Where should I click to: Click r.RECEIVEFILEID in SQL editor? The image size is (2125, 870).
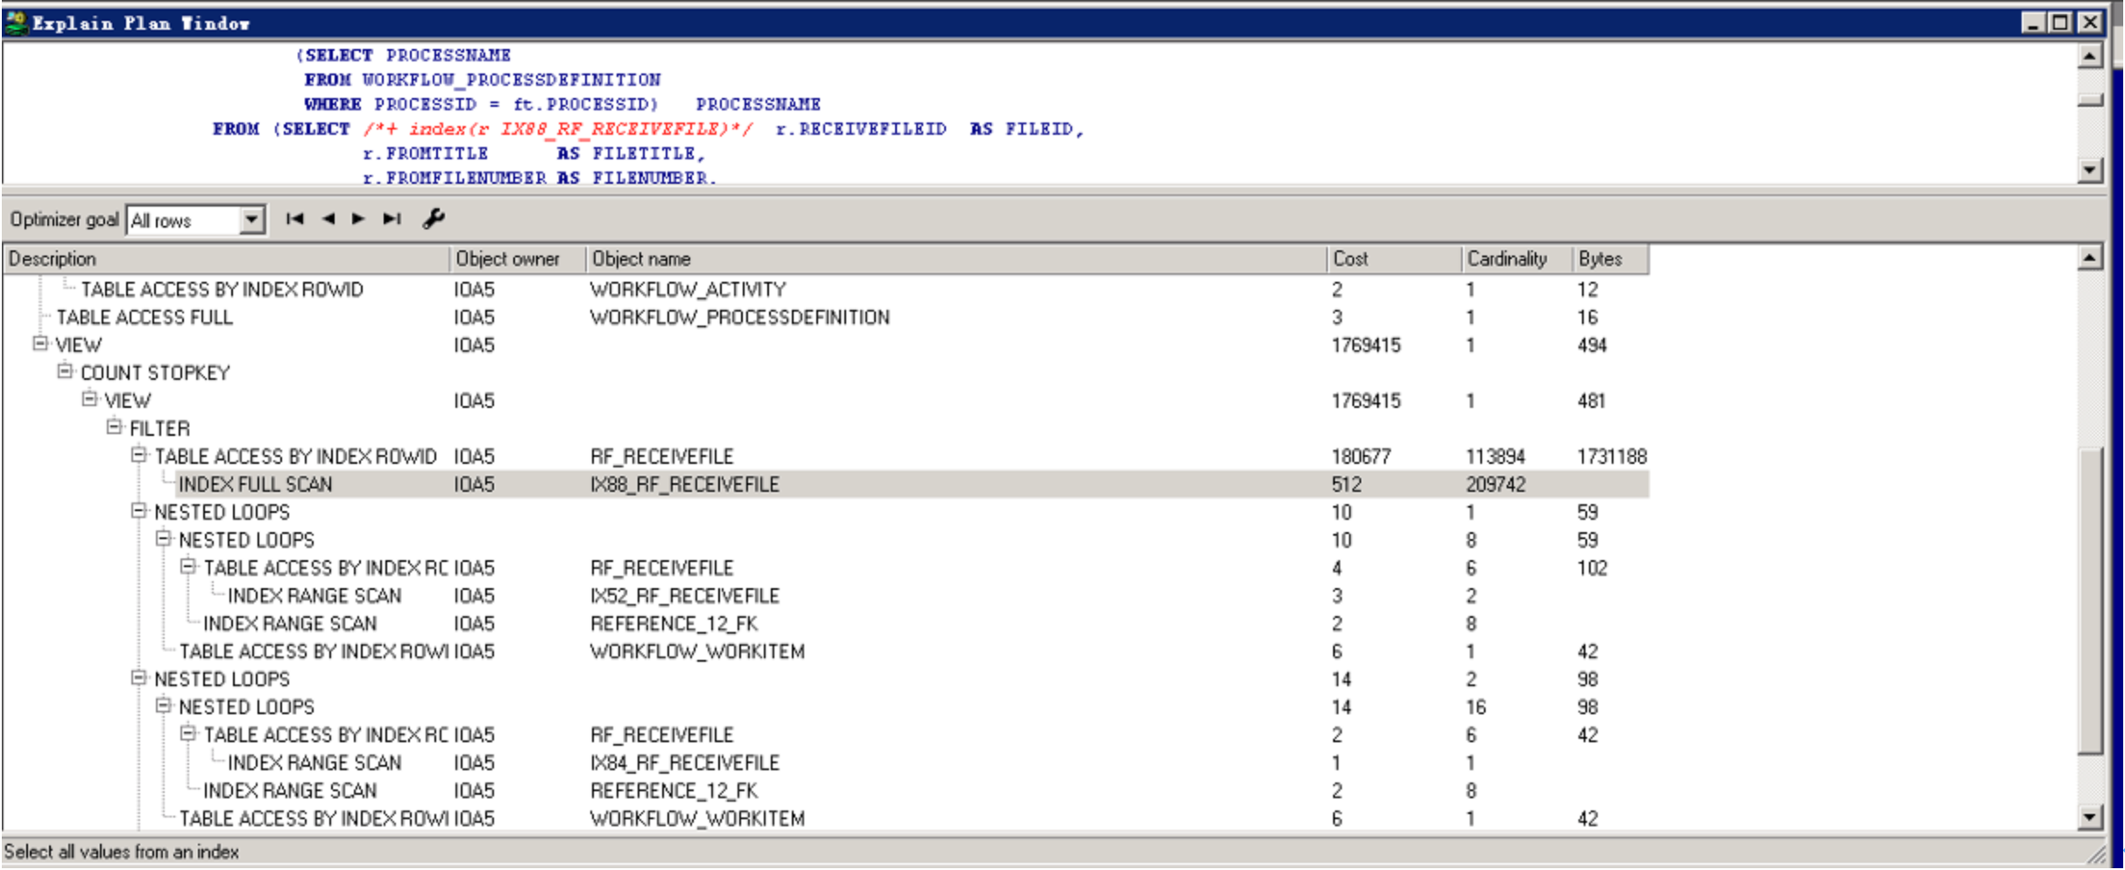point(861,129)
